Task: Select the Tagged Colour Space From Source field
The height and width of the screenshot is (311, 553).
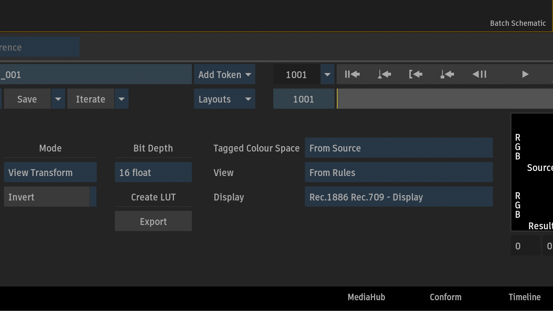Action: pyautogui.click(x=399, y=148)
